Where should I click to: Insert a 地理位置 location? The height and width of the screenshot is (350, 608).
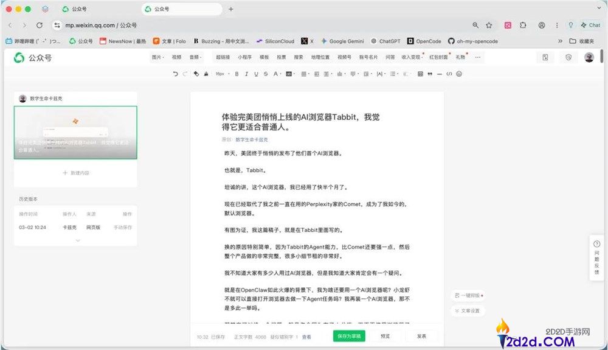click(320, 57)
